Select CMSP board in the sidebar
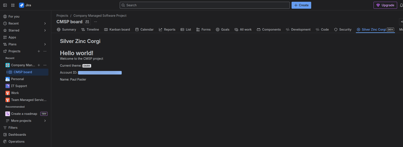This screenshot has width=403, height=147. click(27, 72)
